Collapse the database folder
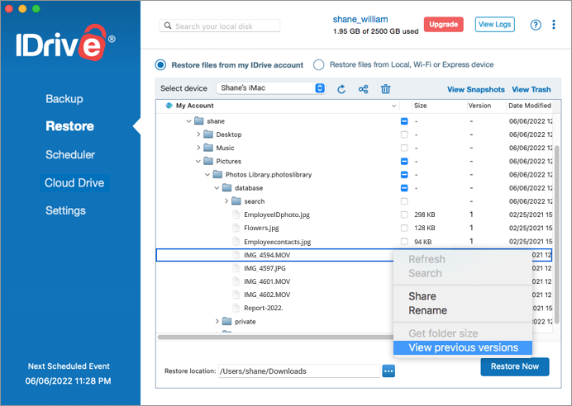 coord(217,188)
